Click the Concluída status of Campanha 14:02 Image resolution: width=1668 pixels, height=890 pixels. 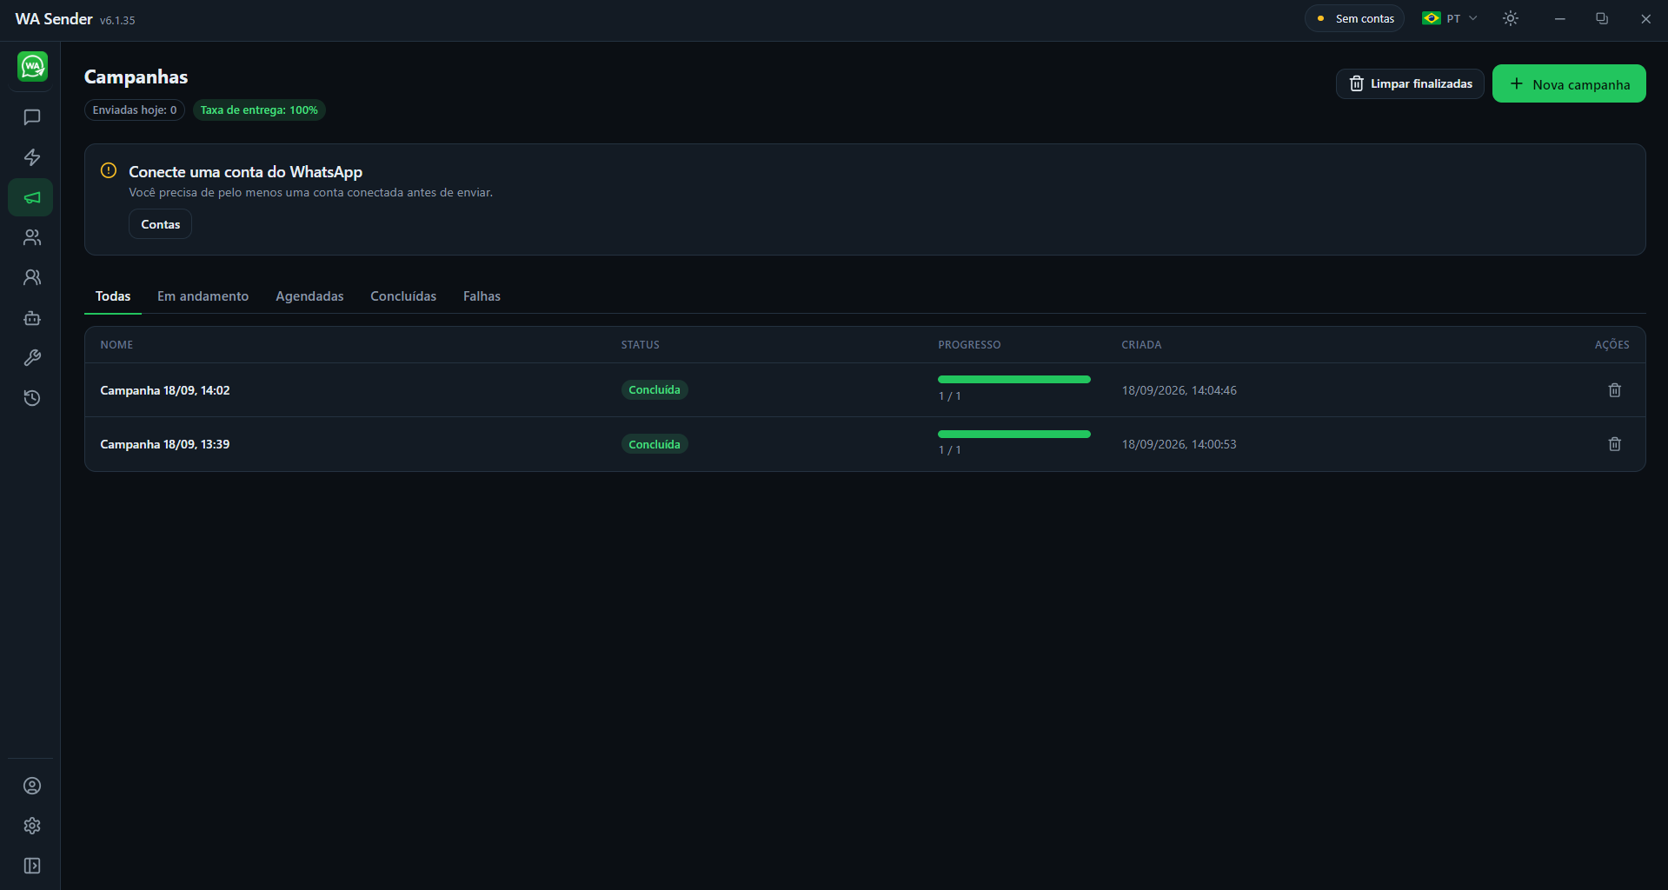(655, 390)
